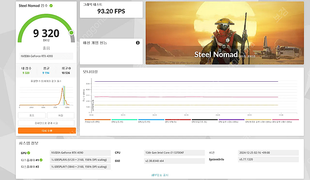Click the system info section heading
310x180 pixels.
pyautogui.click(x=29, y=143)
